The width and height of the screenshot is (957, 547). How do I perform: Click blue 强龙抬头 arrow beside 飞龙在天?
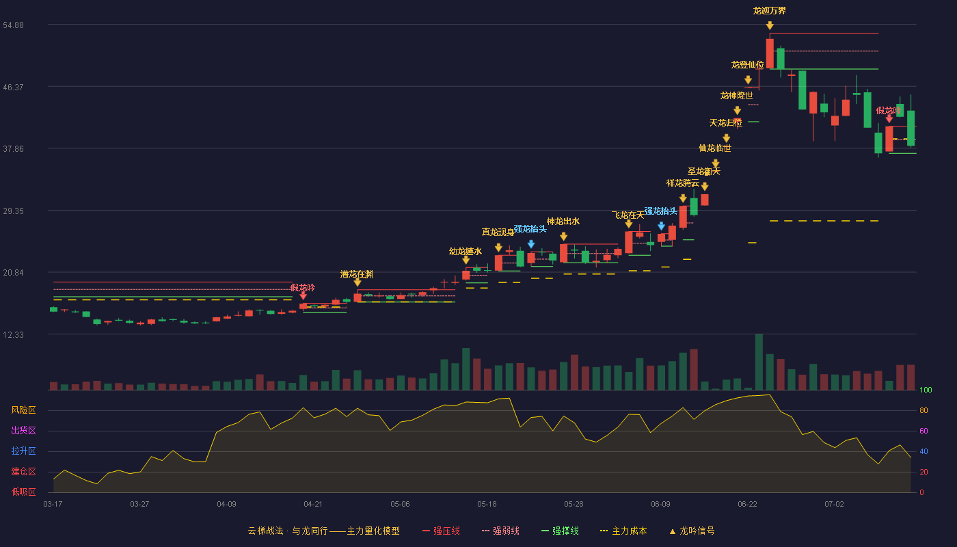[x=661, y=226]
